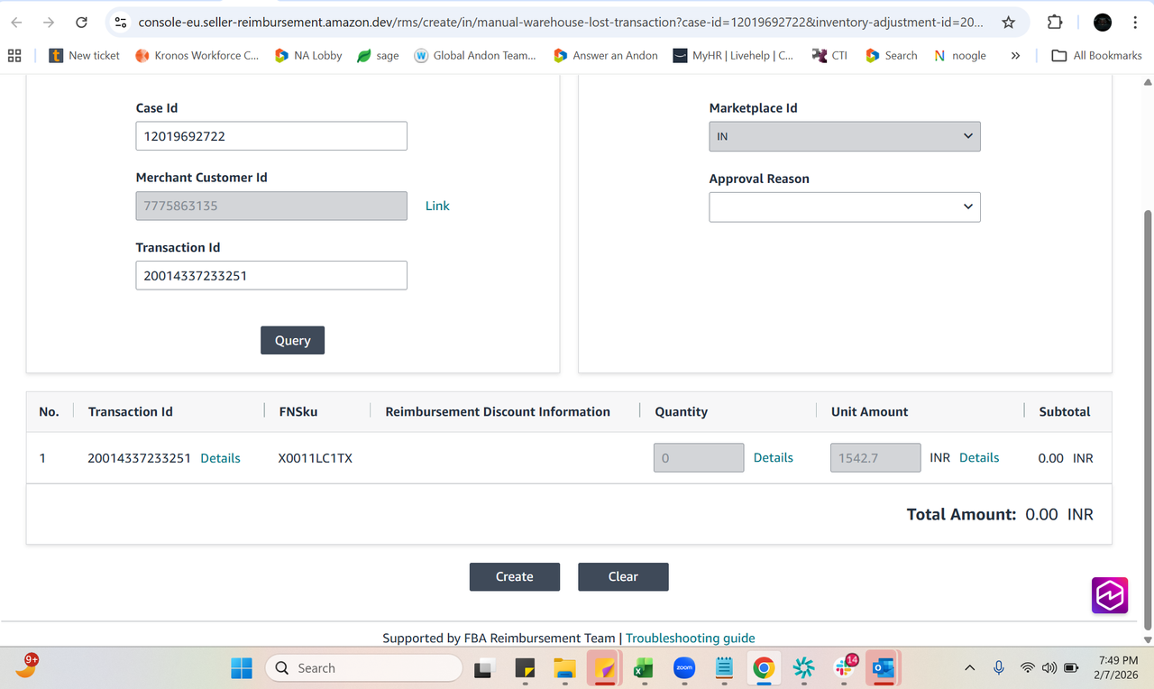This screenshot has height=689, width=1154.
Task: Open the CTI bookmark
Action: coord(829,55)
